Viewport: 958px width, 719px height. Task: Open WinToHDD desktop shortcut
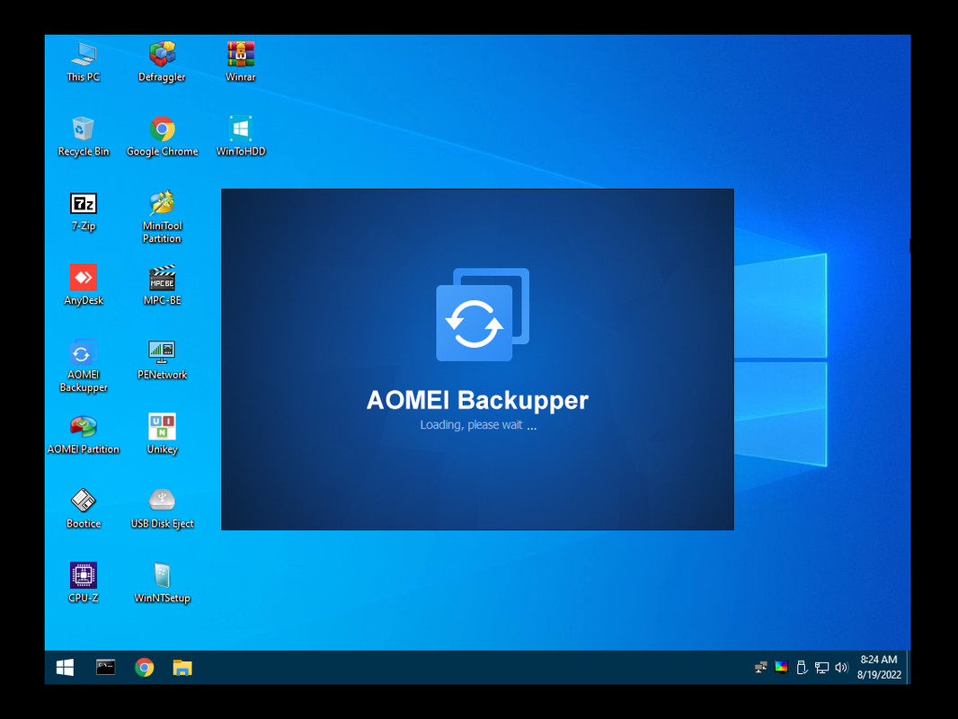tap(241, 137)
